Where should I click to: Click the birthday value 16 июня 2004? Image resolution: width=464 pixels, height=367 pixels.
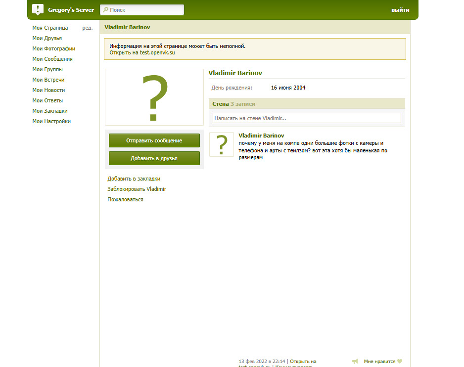288,88
